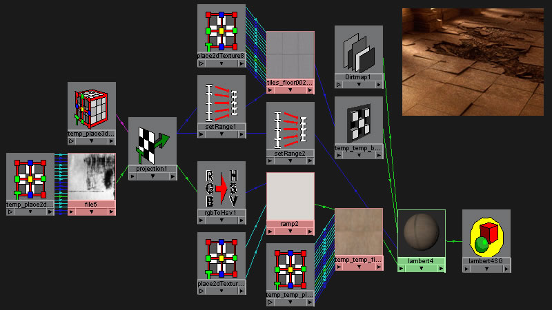Click the file5 grayscale texture swatch
Screen dimensions: 552x310
(92, 176)
